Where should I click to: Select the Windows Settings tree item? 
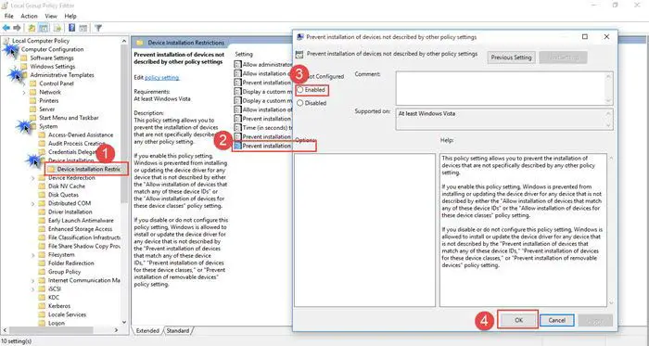(x=53, y=66)
